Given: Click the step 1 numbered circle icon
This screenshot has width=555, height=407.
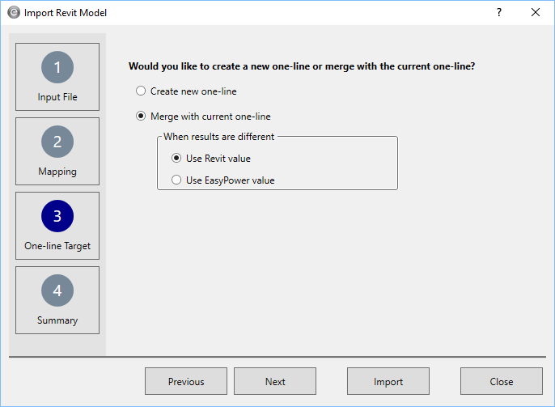Looking at the screenshot, I should [x=57, y=67].
